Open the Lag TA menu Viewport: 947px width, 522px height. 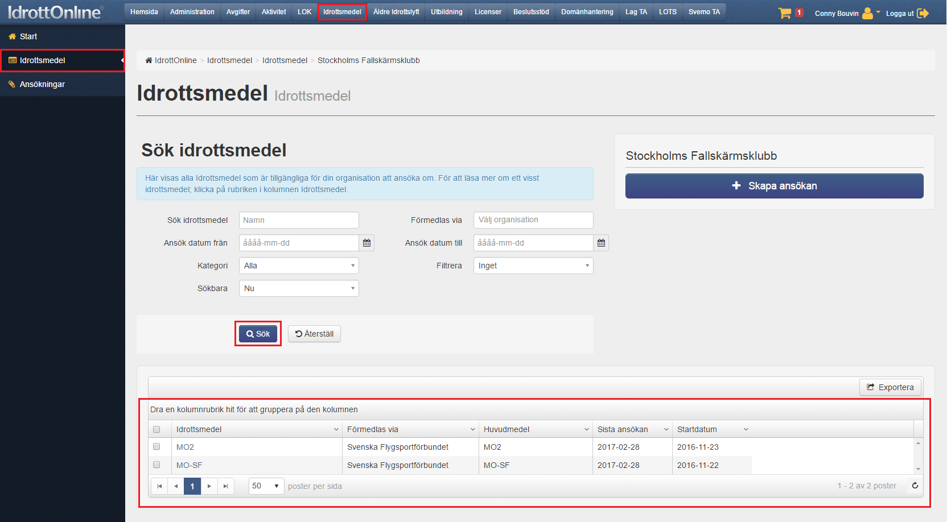click(636, 12)
